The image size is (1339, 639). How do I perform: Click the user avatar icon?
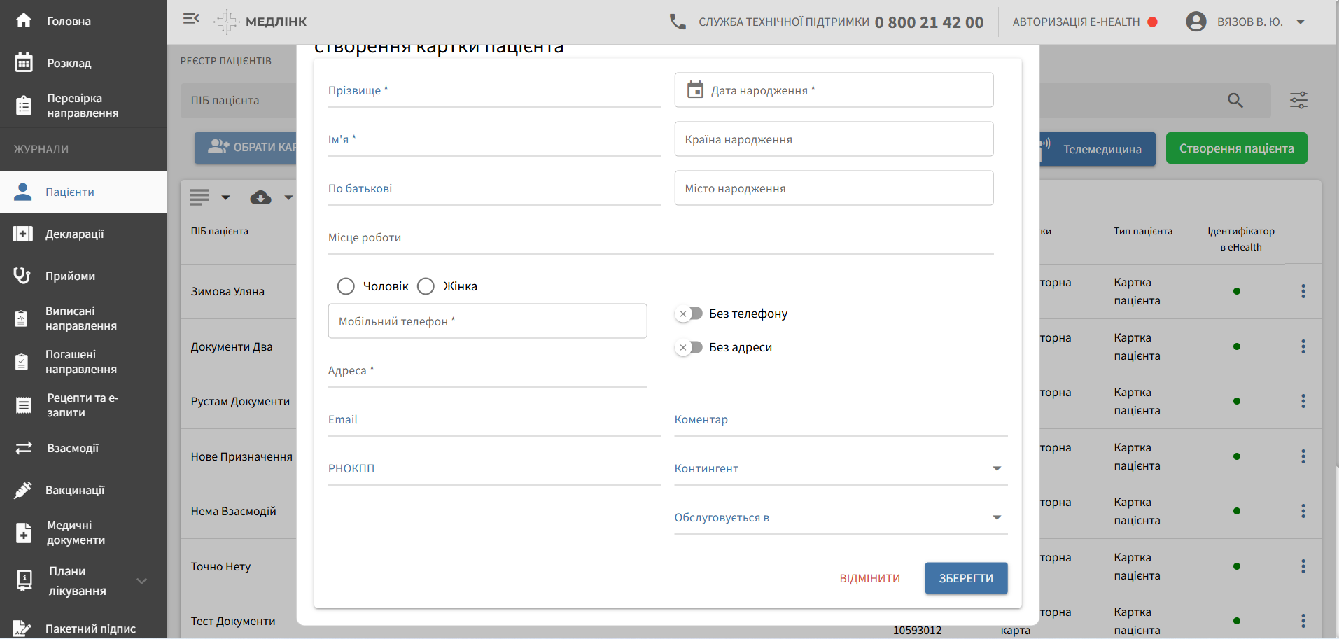[x=1196, y=22]
